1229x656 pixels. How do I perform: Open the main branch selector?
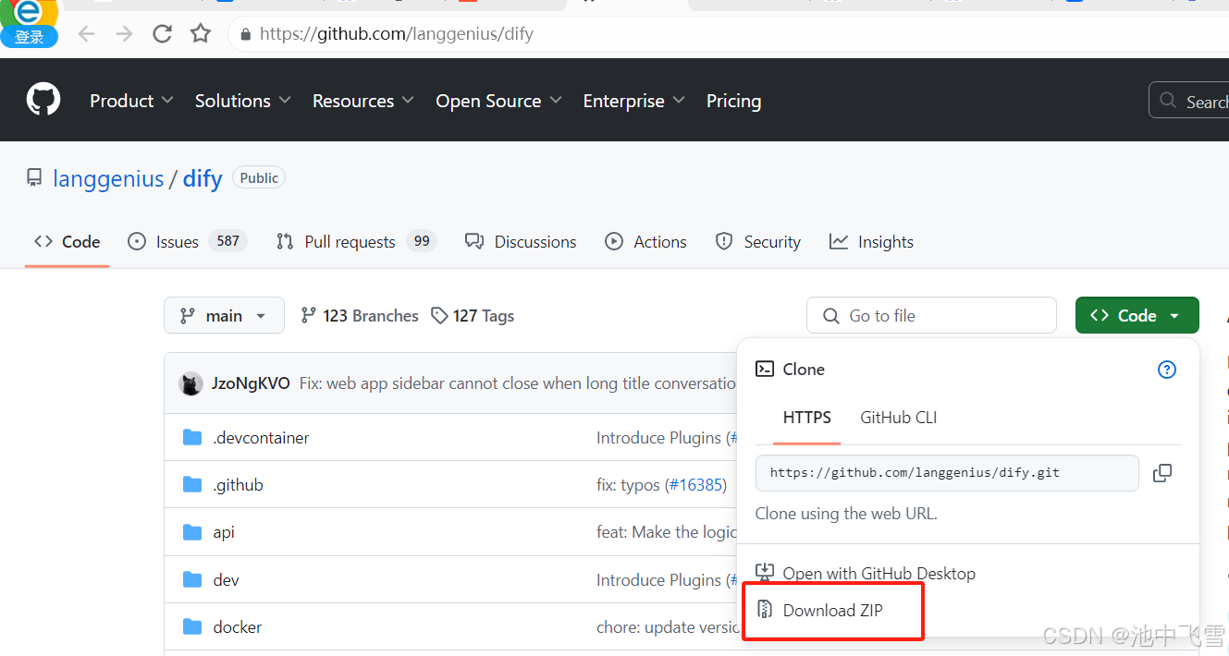coord(224,315)
